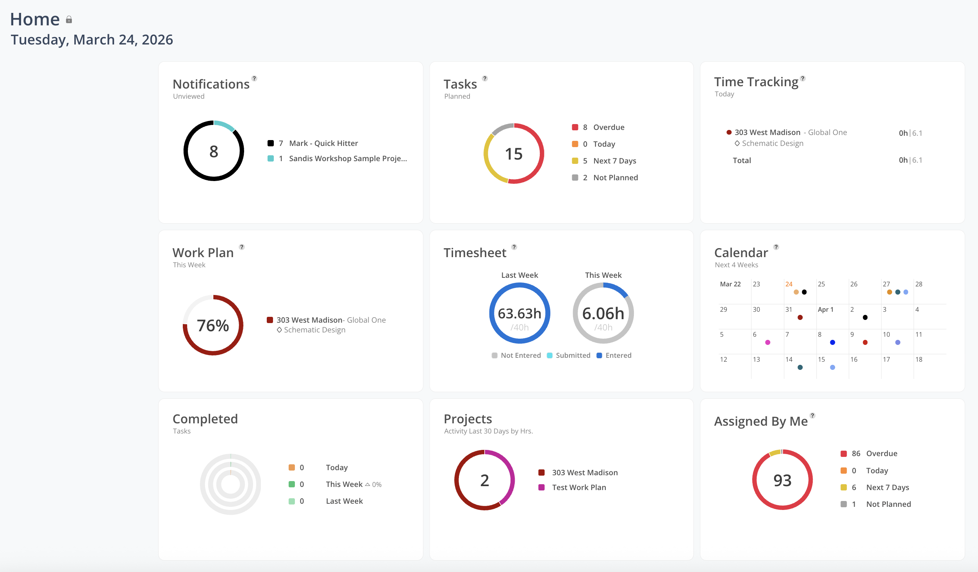Click Next 7 Days in Tasks legend

pyautogui.click(x=614, y=161)
